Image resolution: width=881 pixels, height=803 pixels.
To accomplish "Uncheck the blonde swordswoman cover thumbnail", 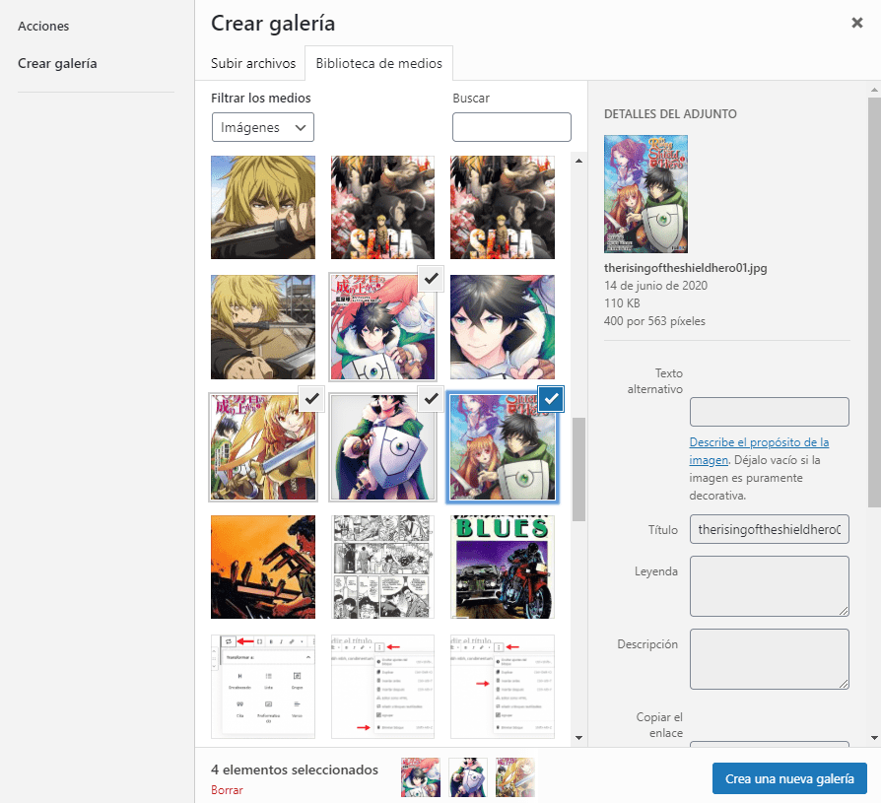I will click(x=311, y=399).
